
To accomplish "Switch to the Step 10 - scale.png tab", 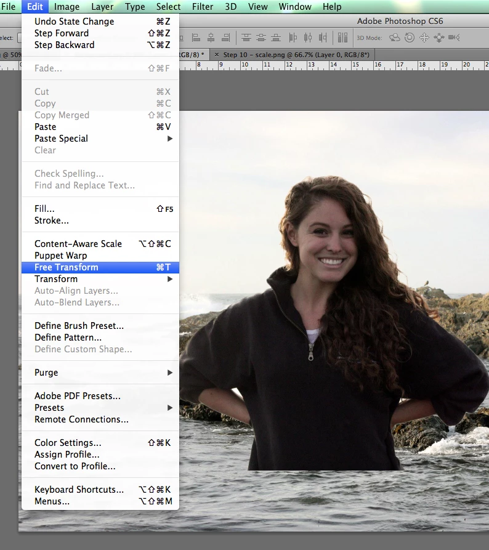I will [x=292, y=55].
